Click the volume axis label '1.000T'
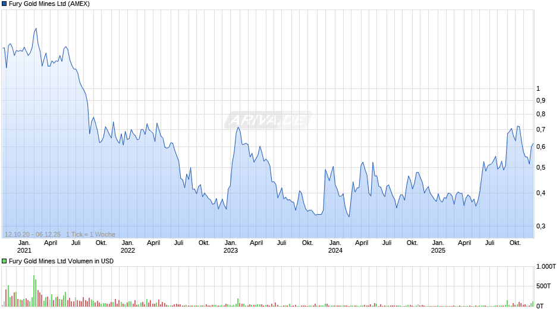Viewport: 559px width, 312px height. (546, 266)
